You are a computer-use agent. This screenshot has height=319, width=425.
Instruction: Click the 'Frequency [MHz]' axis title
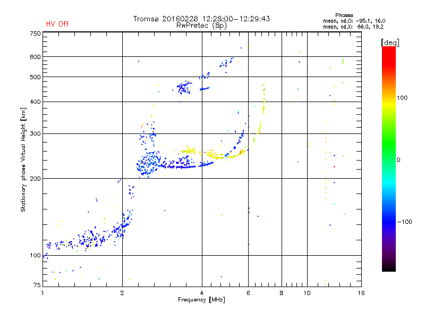click(x=201, y=300)
